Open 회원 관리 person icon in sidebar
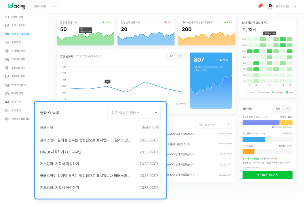The height and width of the screenshot is (207, 304). [7, 42]
